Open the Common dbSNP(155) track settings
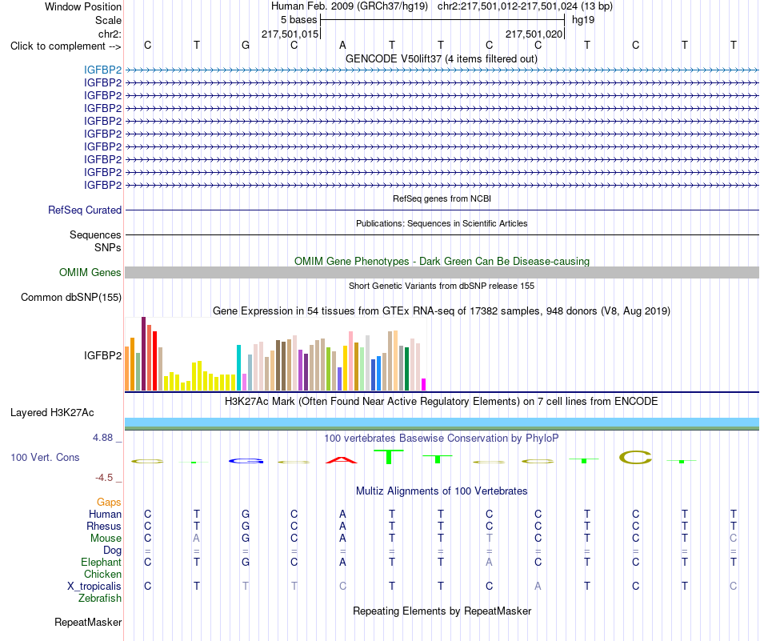Image resolution: width=760 pixels, height=641 pixels. click(x=71, y=297)
